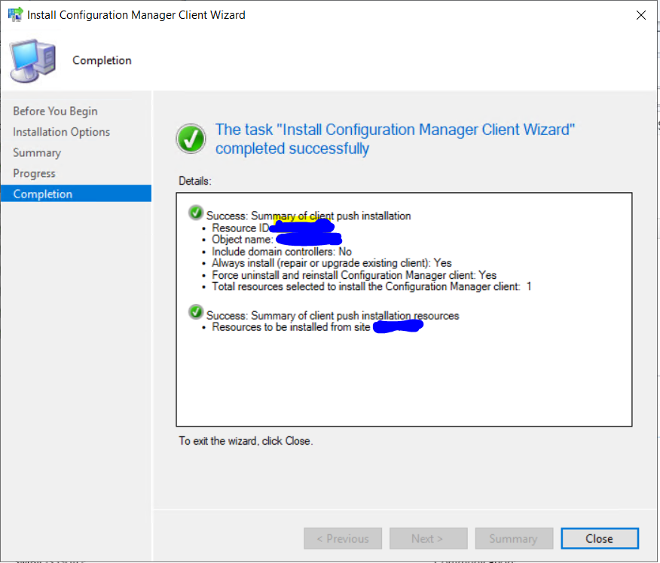The image size is (660, 563).
Task: Click the wizard title bar icon
Action: click(x=15, y=15)
